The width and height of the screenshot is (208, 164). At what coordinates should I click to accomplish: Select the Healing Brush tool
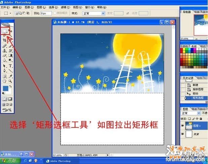pyautogui.click(x=4, y=46)
